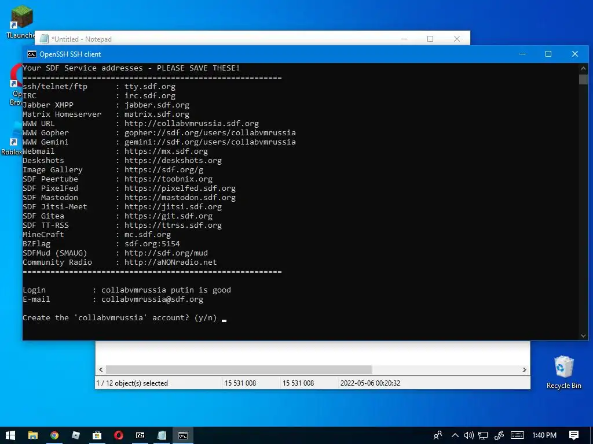Select the Opera Browser desktop shortcut
This screenshot has height=444, width=593.
pyautogui.click(x=15, y=85)
